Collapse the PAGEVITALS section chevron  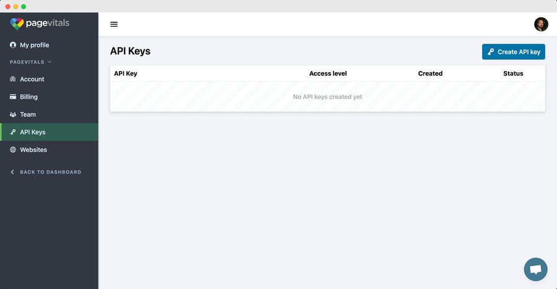click(x=50, y=62)
